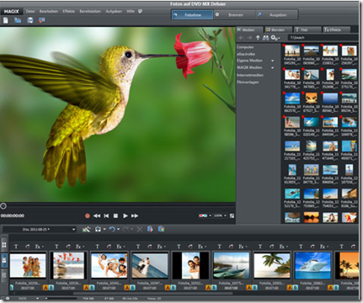This screenshot has height=303, width=363.
Task: Switch to the Brennen workspace
Action: tap(234, 15)
